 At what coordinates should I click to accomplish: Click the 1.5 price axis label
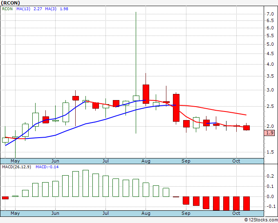(270, 152)
